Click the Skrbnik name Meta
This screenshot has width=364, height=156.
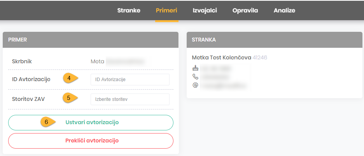click(97, 61)
